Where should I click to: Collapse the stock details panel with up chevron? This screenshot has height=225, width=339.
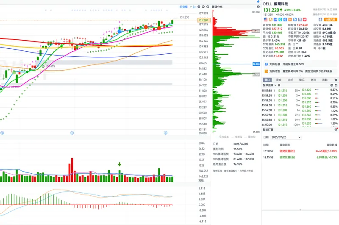300,59
